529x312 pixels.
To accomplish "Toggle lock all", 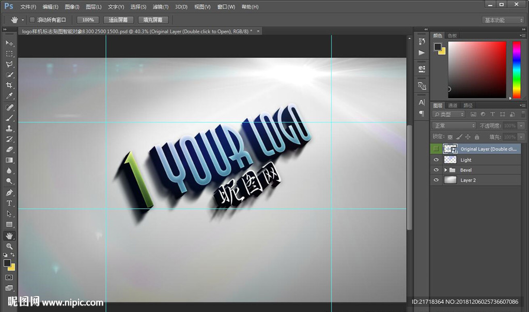I will [477, 137].
